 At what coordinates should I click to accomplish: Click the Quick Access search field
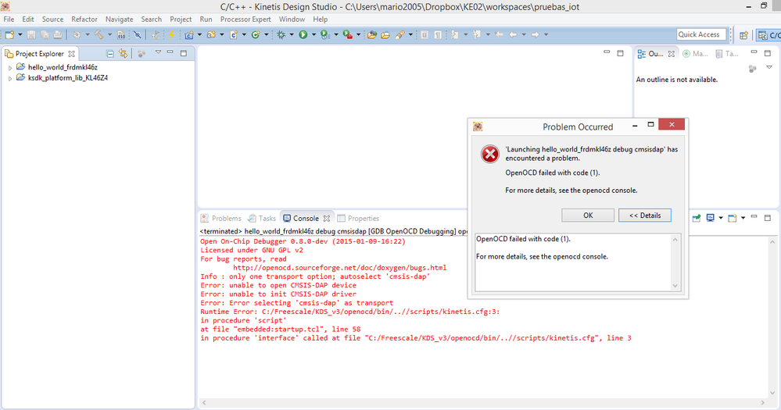click(701, 34)
